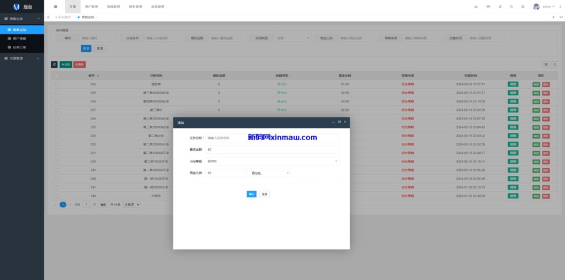Click the dark table refresh icon button
565x280 pixels.
coord(55,64)
